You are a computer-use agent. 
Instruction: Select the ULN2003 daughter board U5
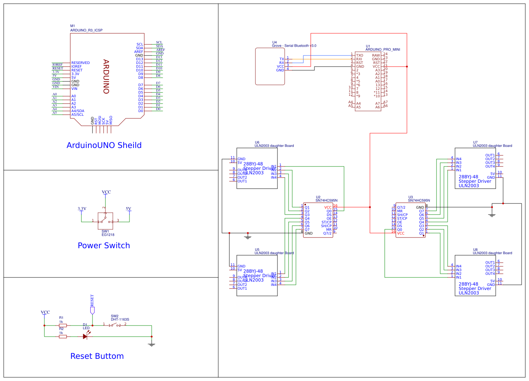[257, 276]
